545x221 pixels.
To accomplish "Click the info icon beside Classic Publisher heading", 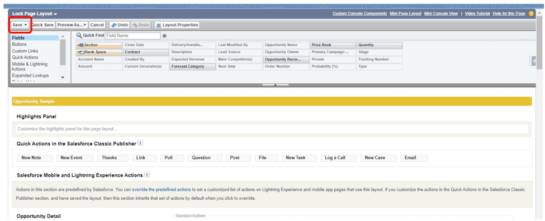I will coord(140,143).
